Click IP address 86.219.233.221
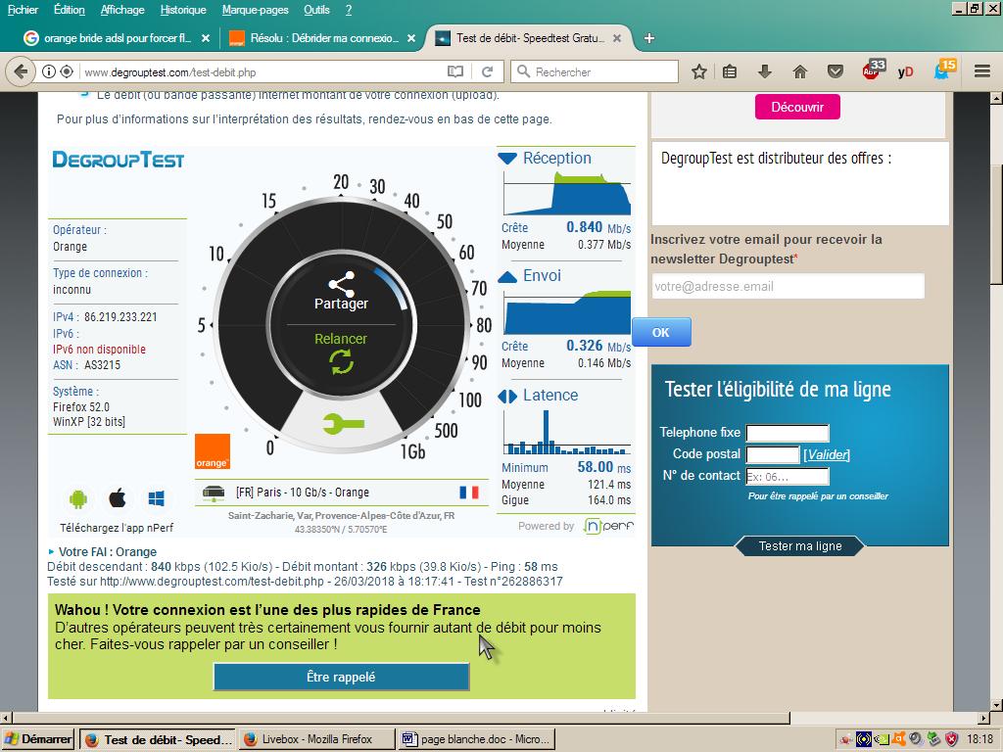This screenshot has height=752, width=1003. tap(120, 317)
